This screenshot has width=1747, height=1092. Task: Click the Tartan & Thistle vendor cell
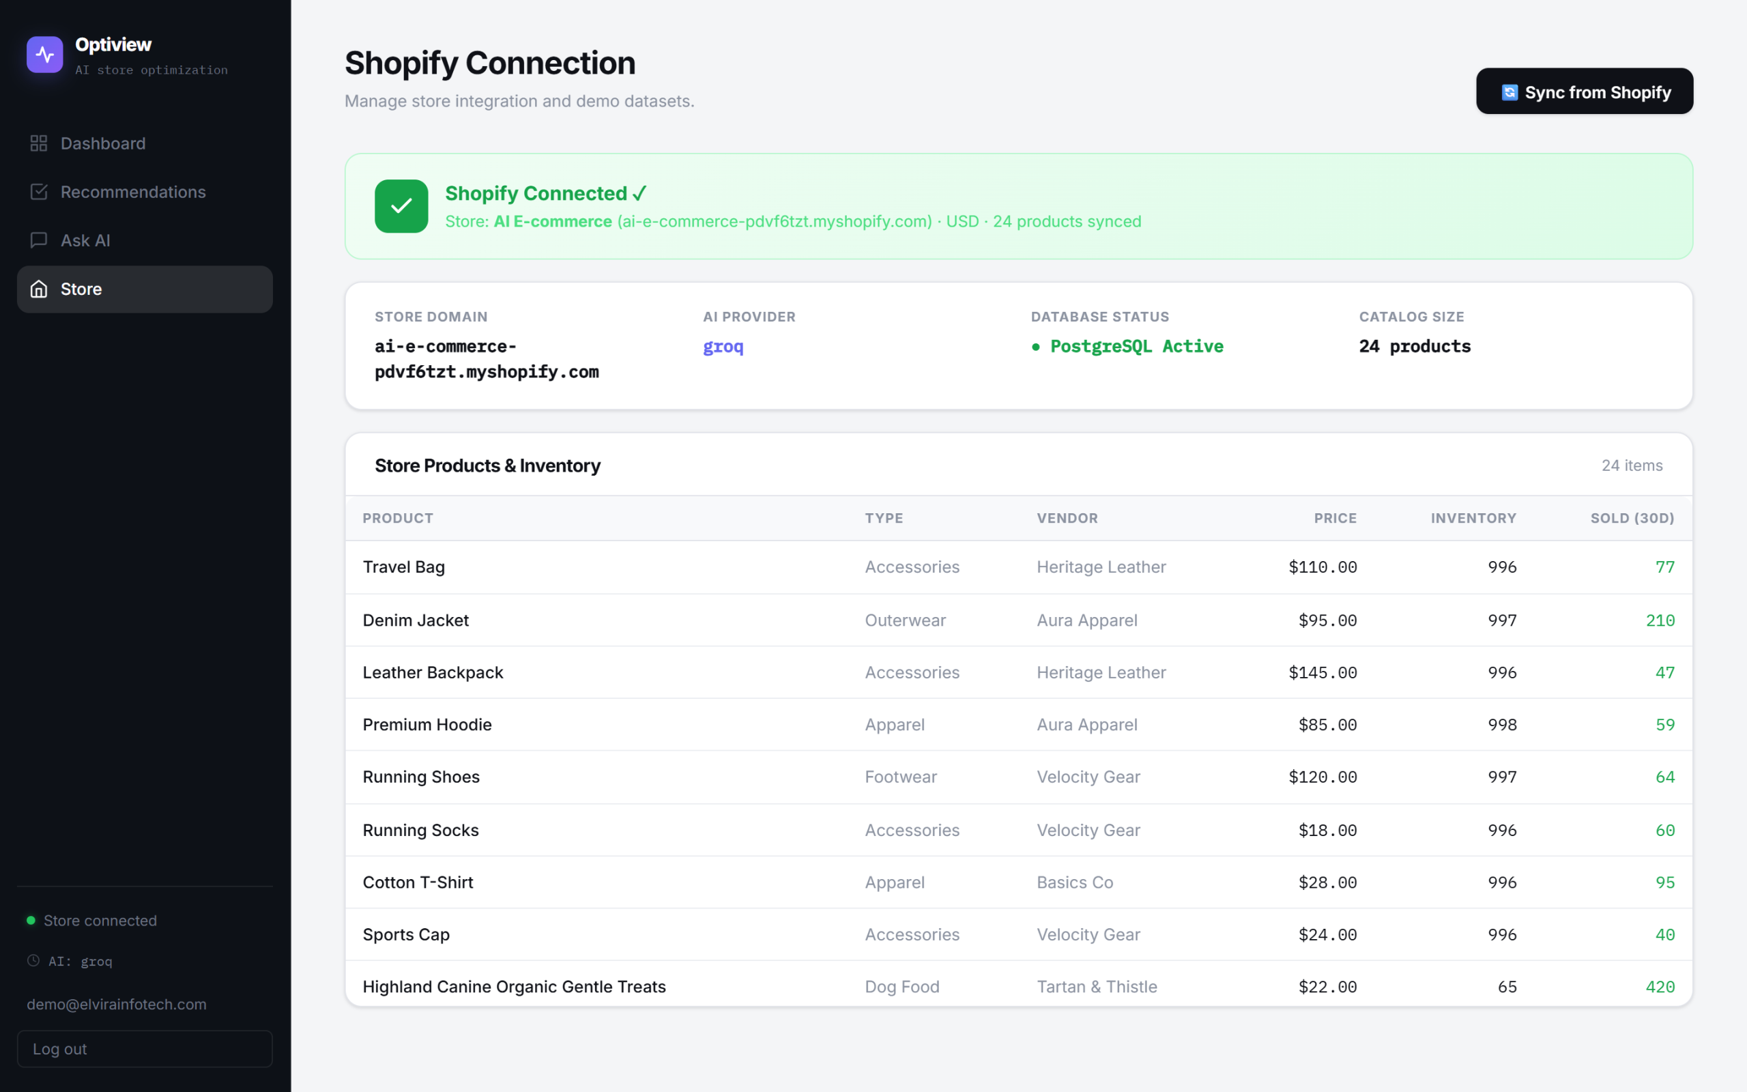(x=1097, y=987)
